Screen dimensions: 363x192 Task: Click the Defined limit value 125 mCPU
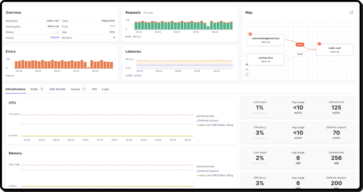click(x=336, y=108)
